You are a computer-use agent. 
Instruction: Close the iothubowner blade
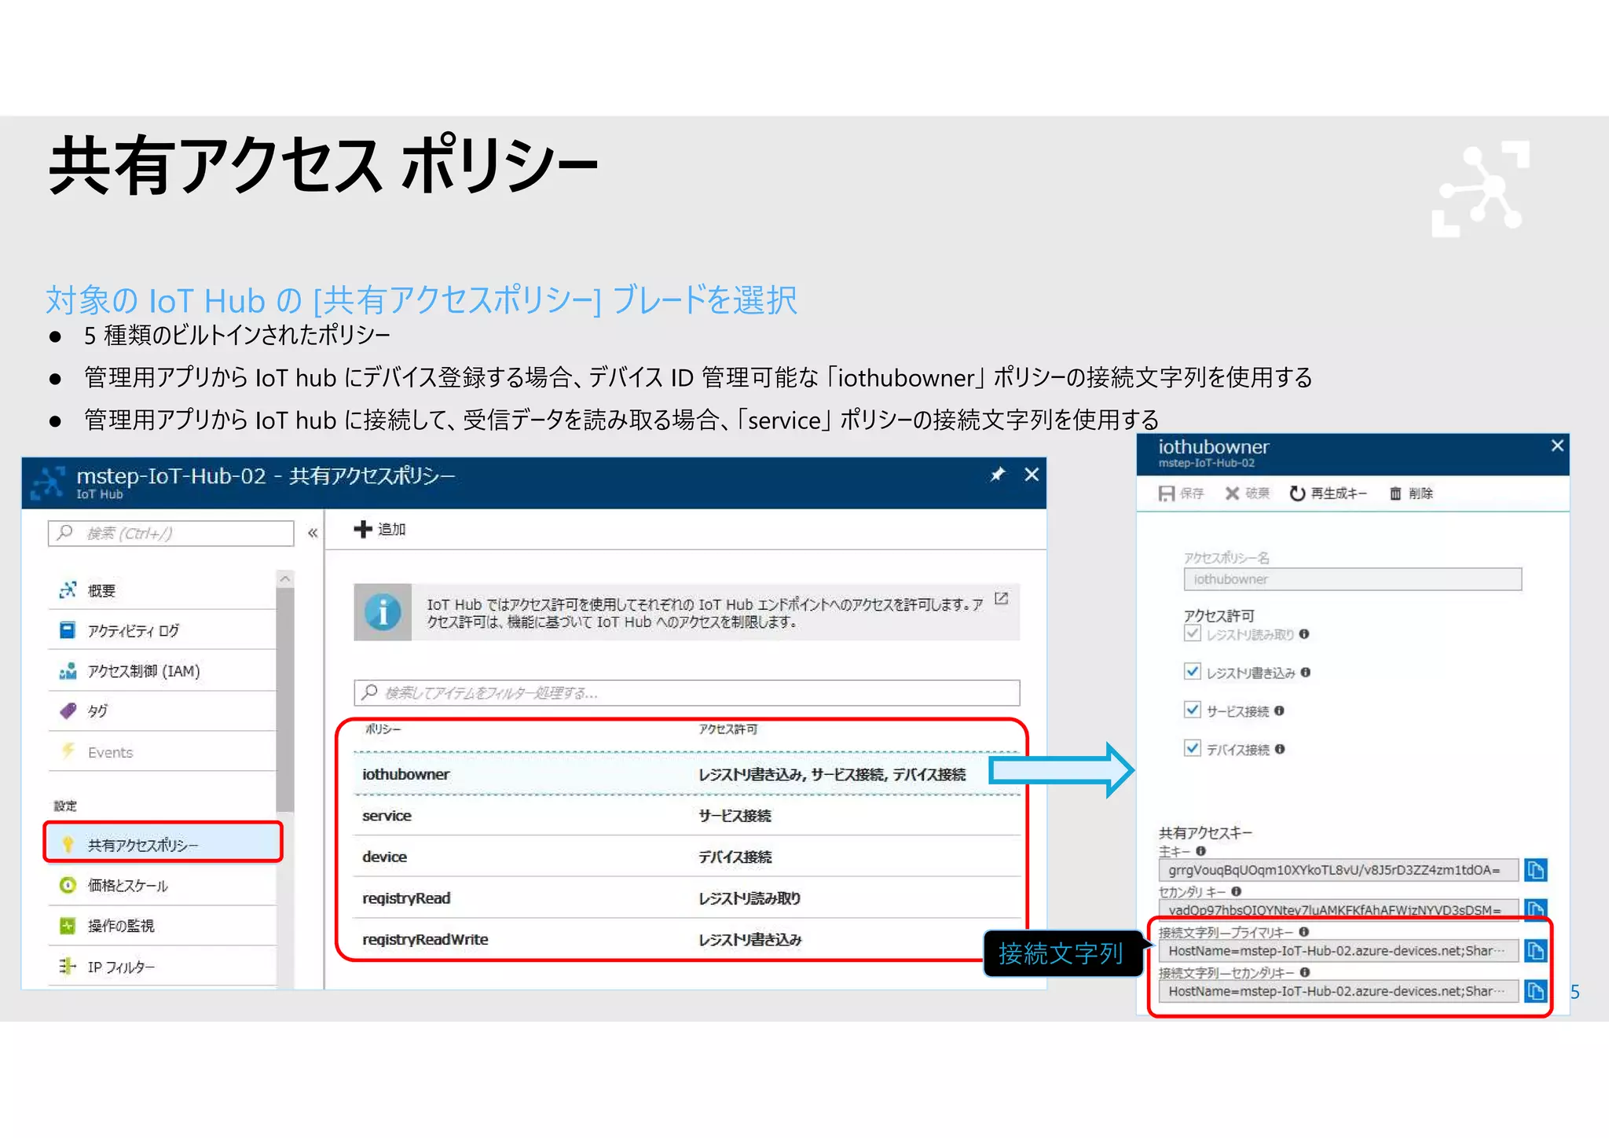click(x=1557, y=446)
